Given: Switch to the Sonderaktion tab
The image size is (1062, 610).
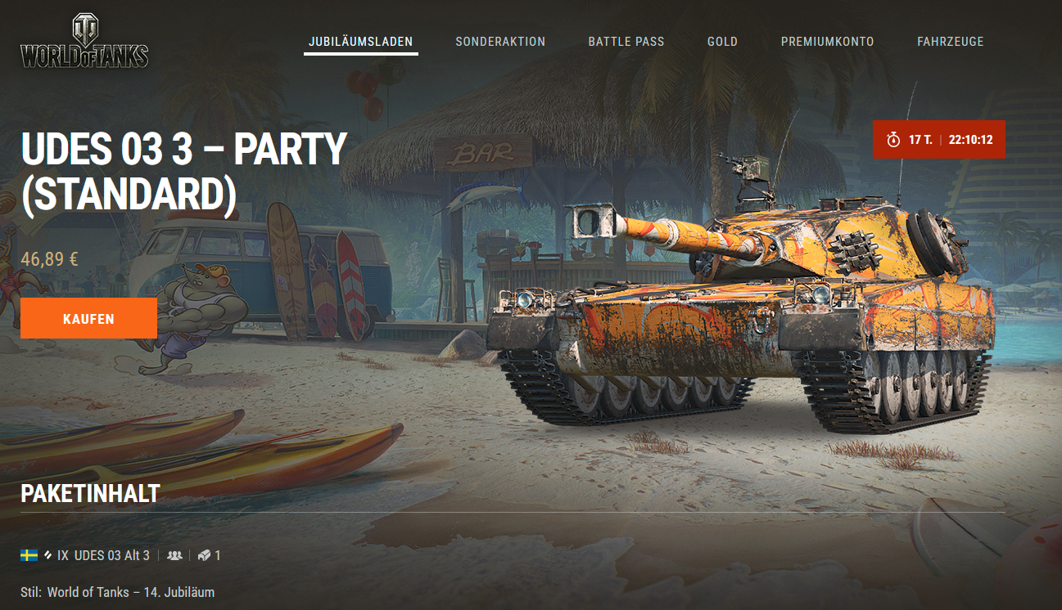Looking at the screenshot, I should click(500, 42).
